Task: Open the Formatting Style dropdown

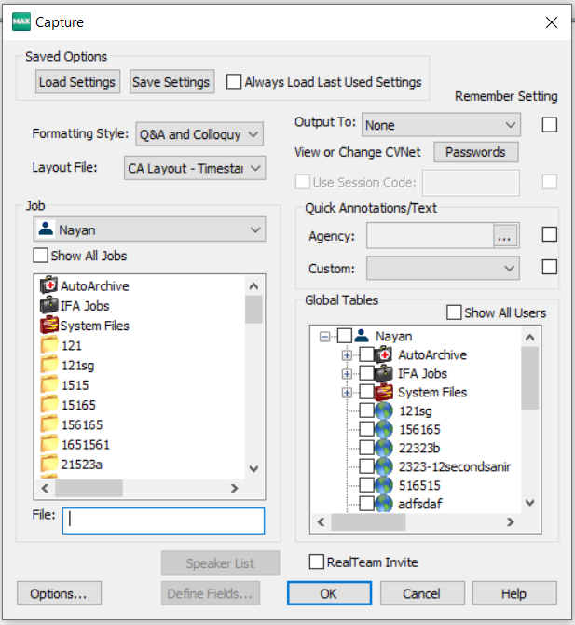Action: click(x=199, y=134)
